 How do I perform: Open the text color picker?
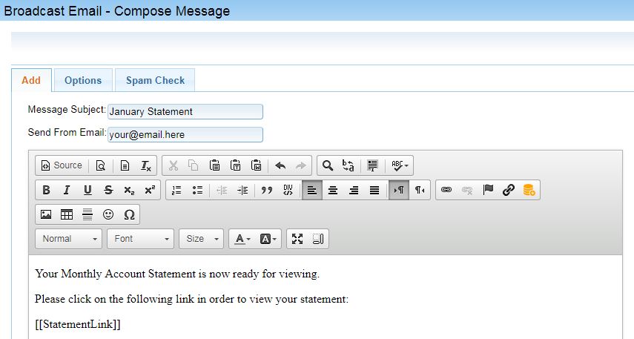242,239
